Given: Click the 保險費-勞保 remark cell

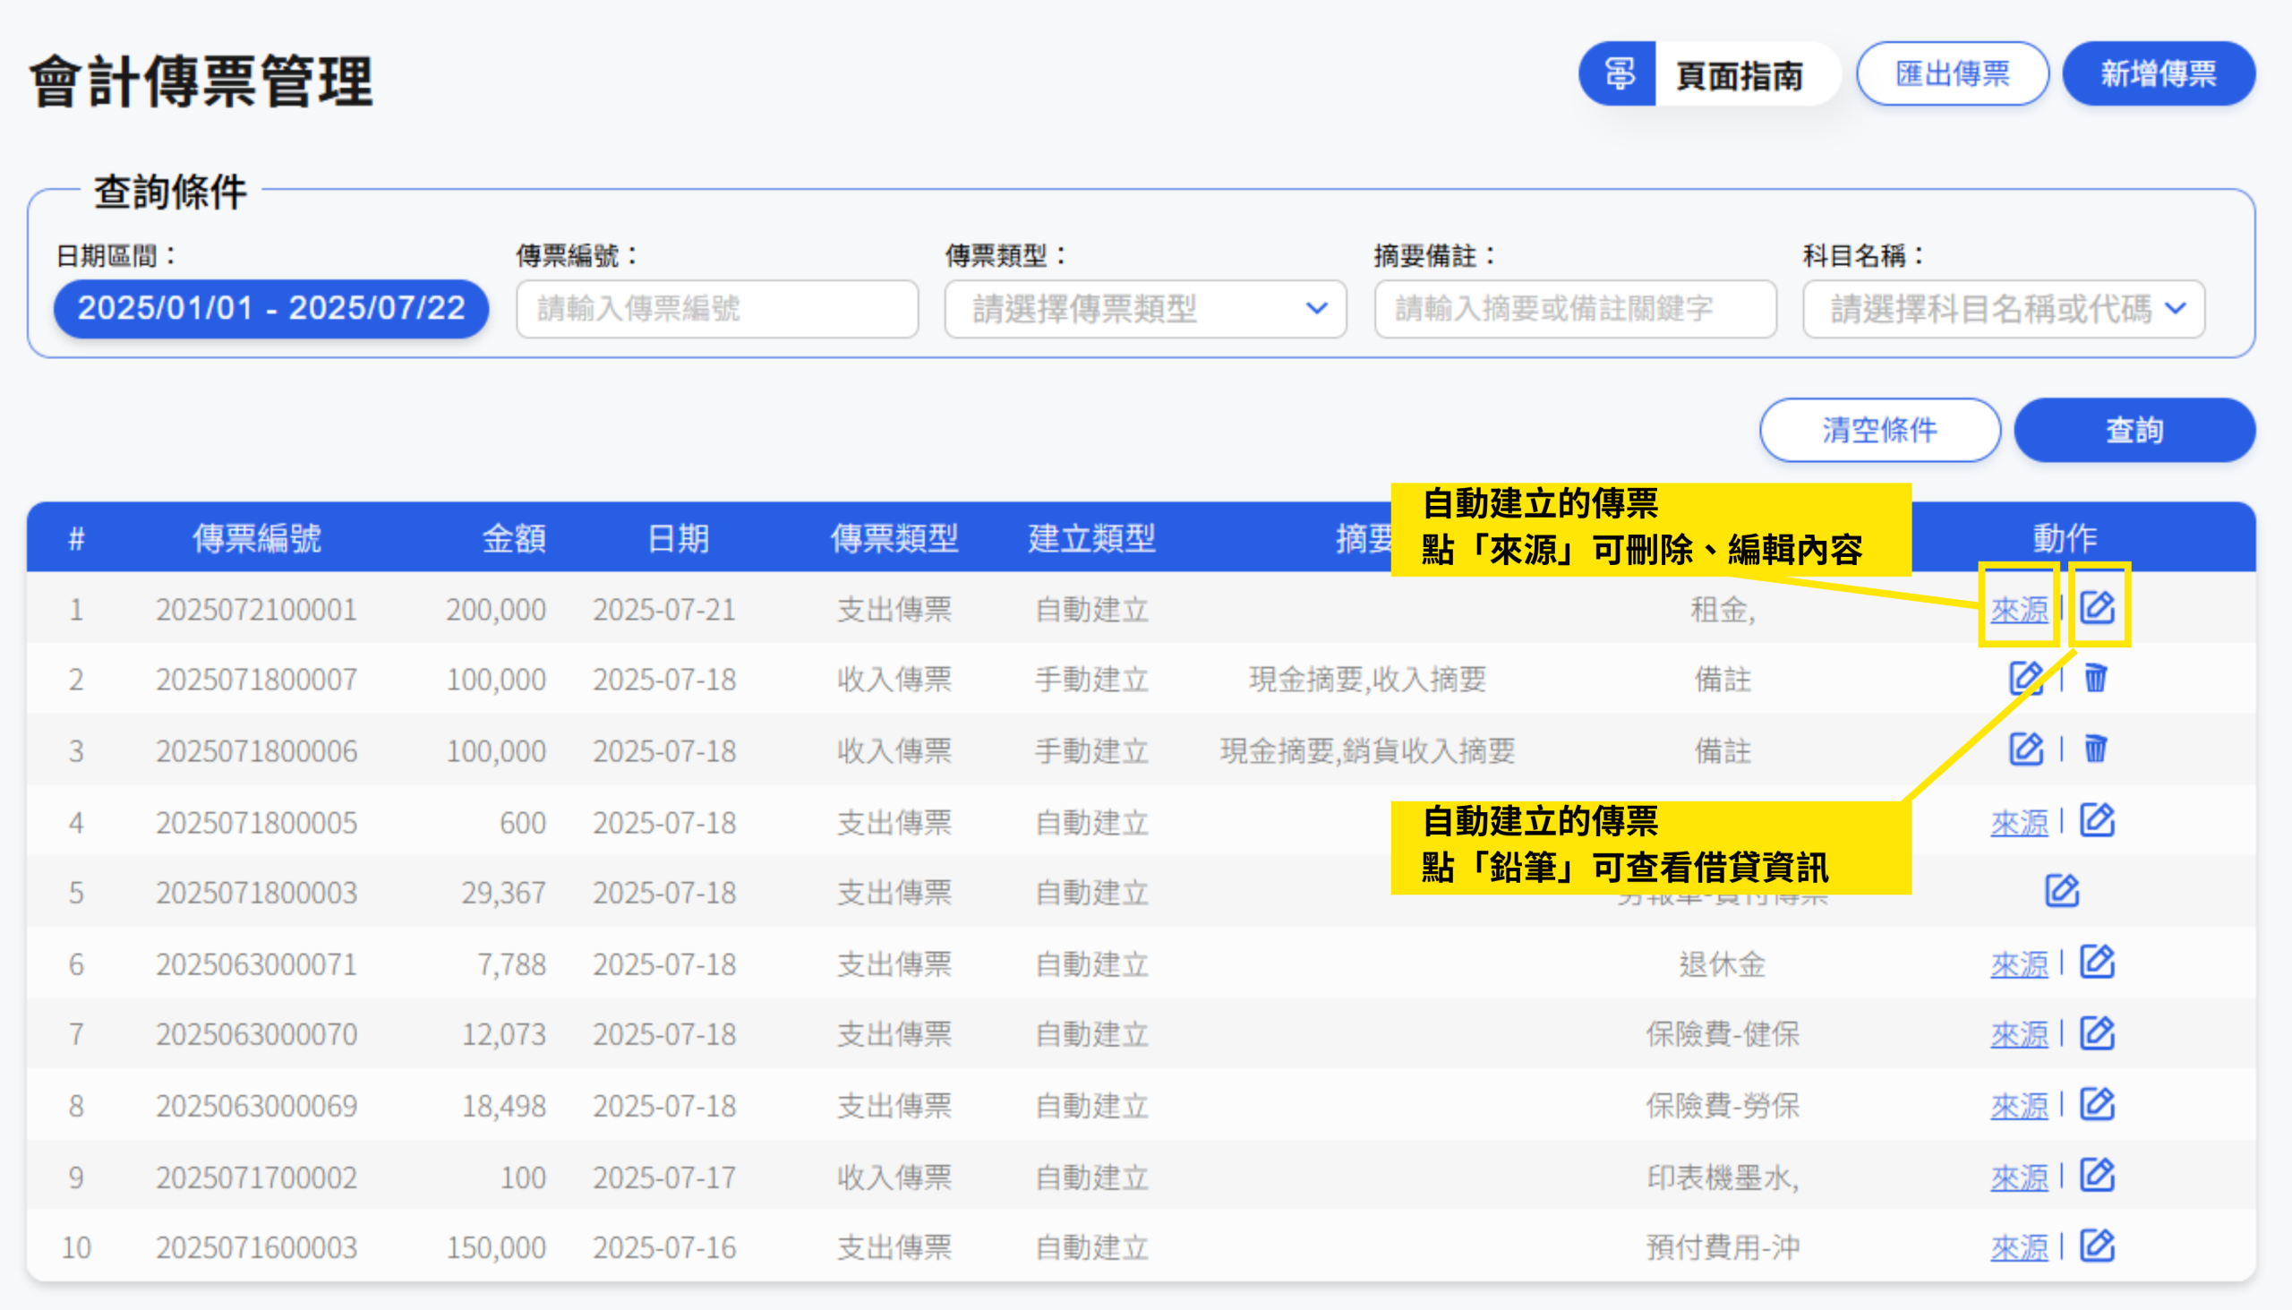Looking at the screenshot, I should (1722, 1106).
